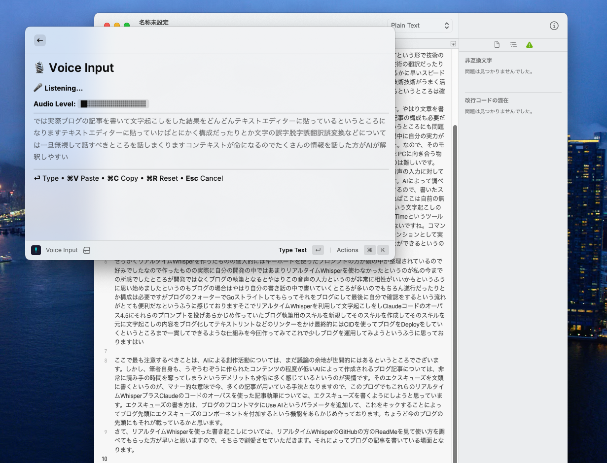This screenshot has width=607, height=463.
Task: Click the drive icon beside Voice Input label
Action: pyautogui.click(x=87, y=250)
